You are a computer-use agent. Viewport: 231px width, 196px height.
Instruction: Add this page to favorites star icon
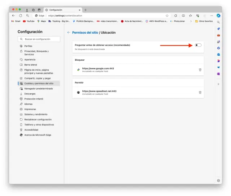tap(167, 16)
